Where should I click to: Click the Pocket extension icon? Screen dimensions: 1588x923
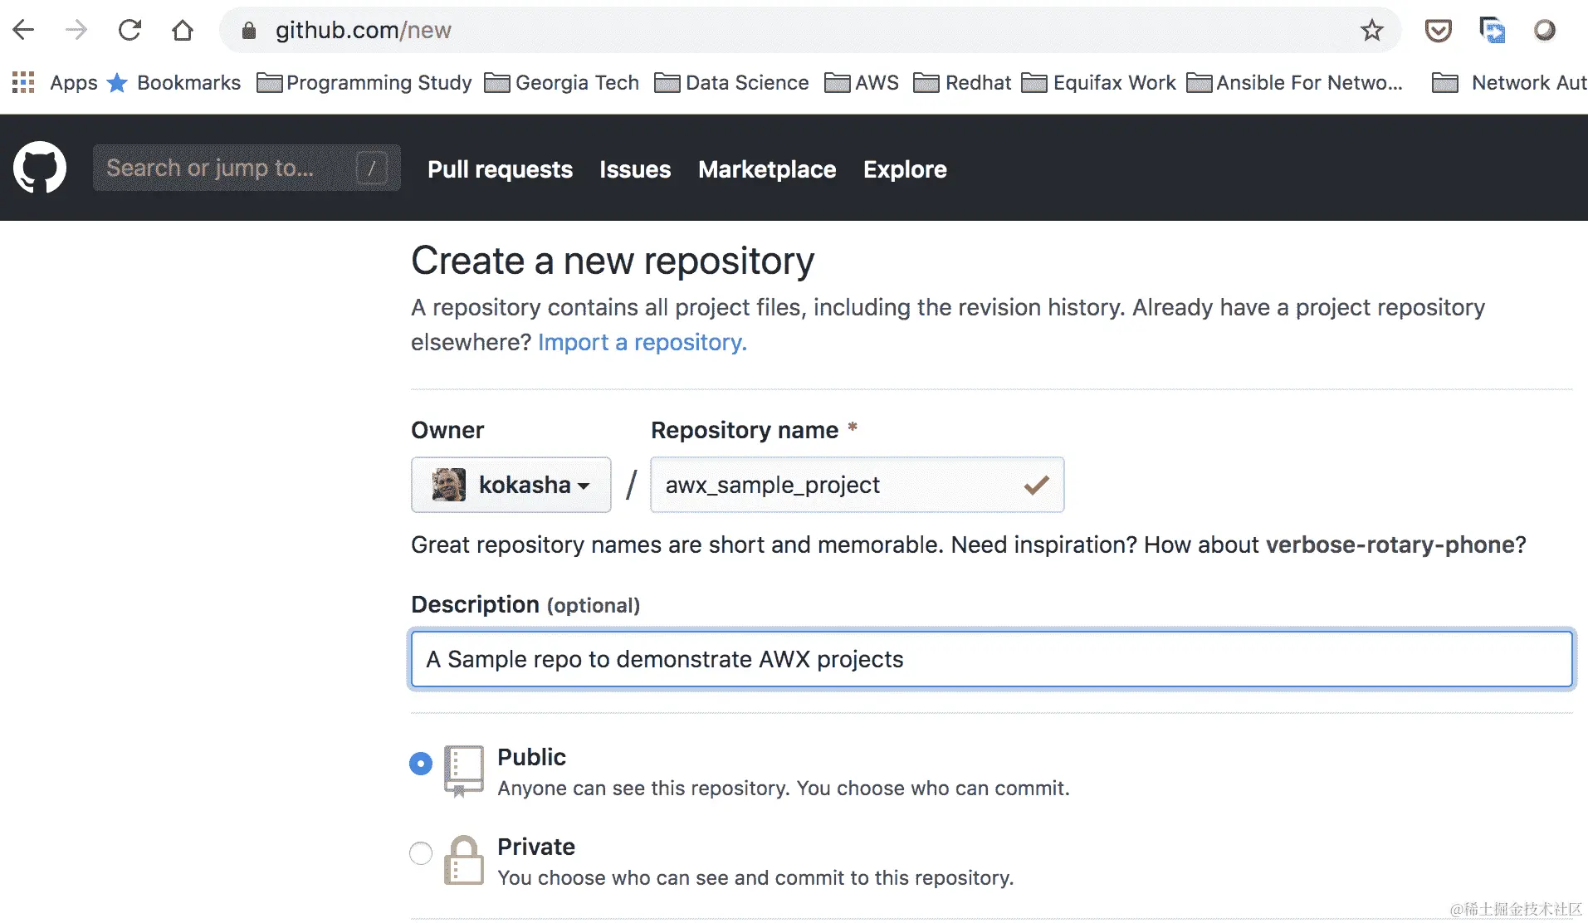point(1438,31)
